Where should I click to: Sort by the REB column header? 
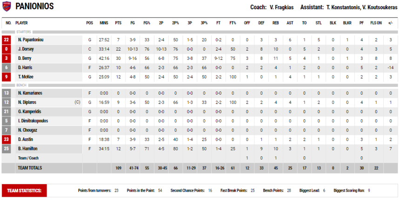pos(276,23)
